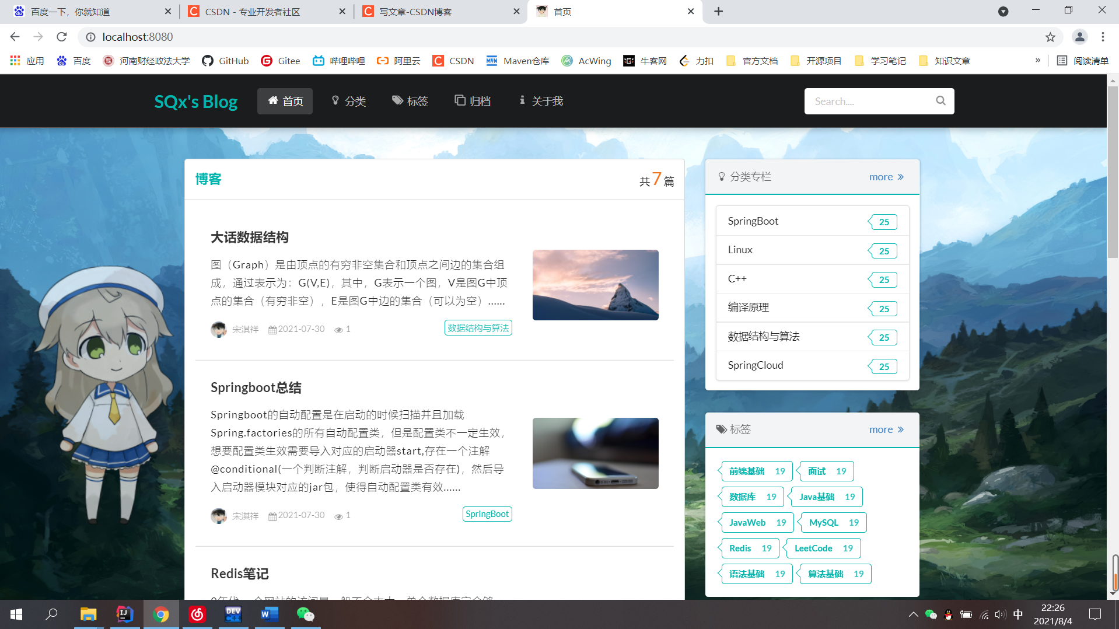Open the GitHub bookmark in the bookmarks bar
This screenshot has height=629, width=1119.
(x=225, y=60)
